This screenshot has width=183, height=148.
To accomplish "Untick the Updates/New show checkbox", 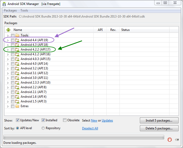I will 18,120.
